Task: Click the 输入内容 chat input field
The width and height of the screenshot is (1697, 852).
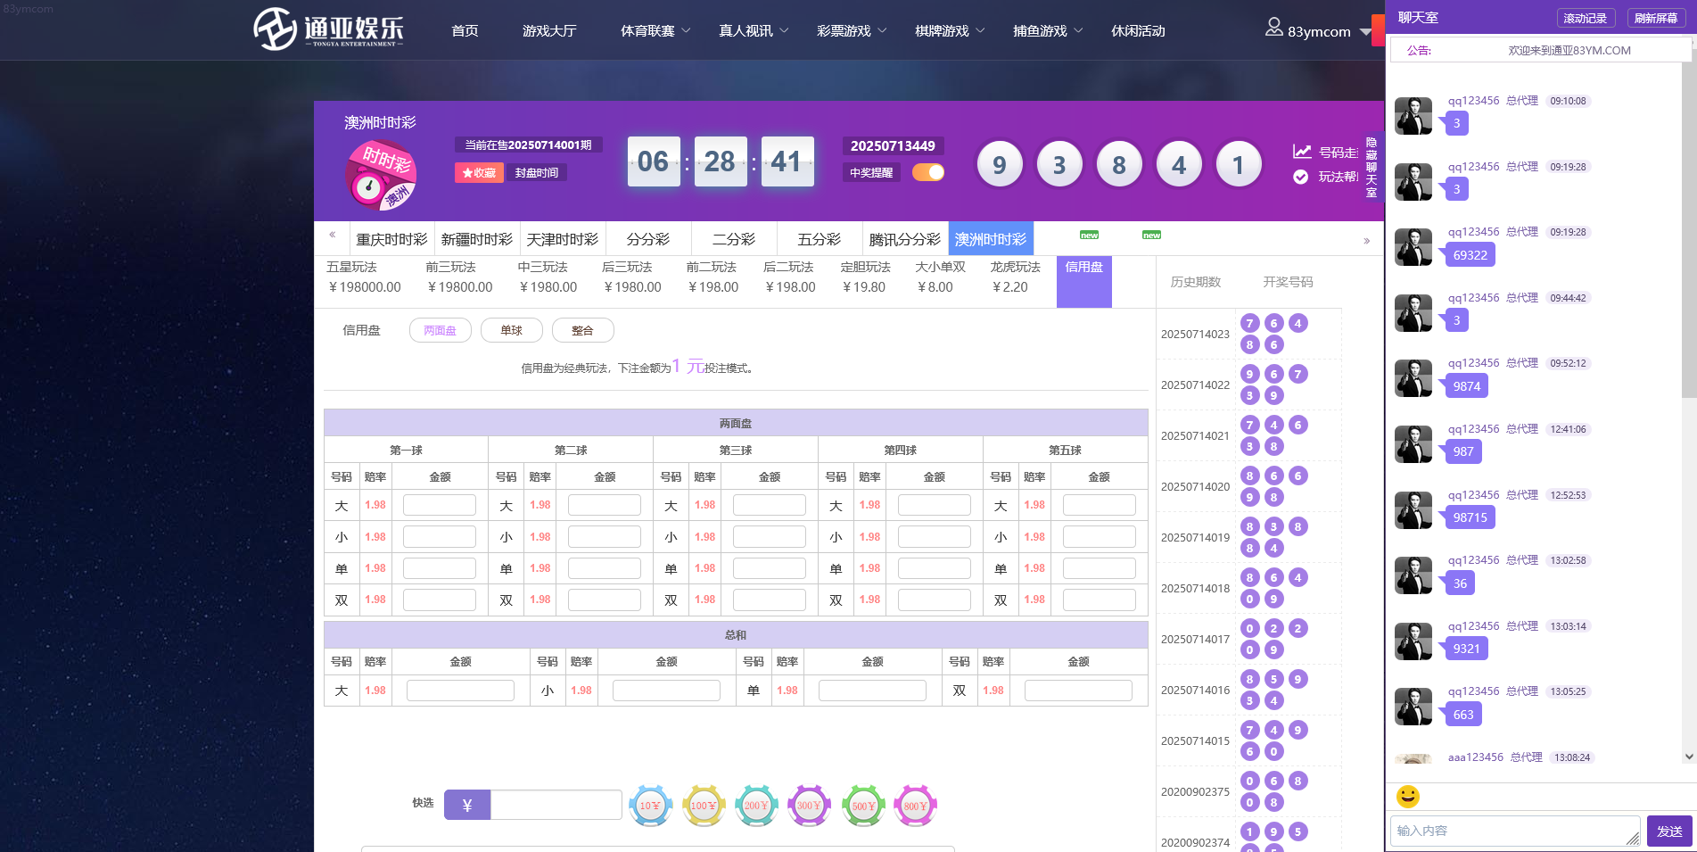Action: 1513,831
